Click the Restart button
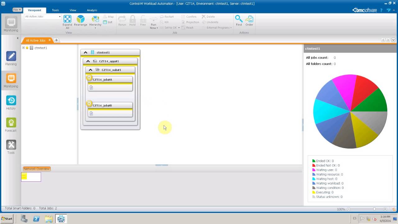 coord(167,17)
